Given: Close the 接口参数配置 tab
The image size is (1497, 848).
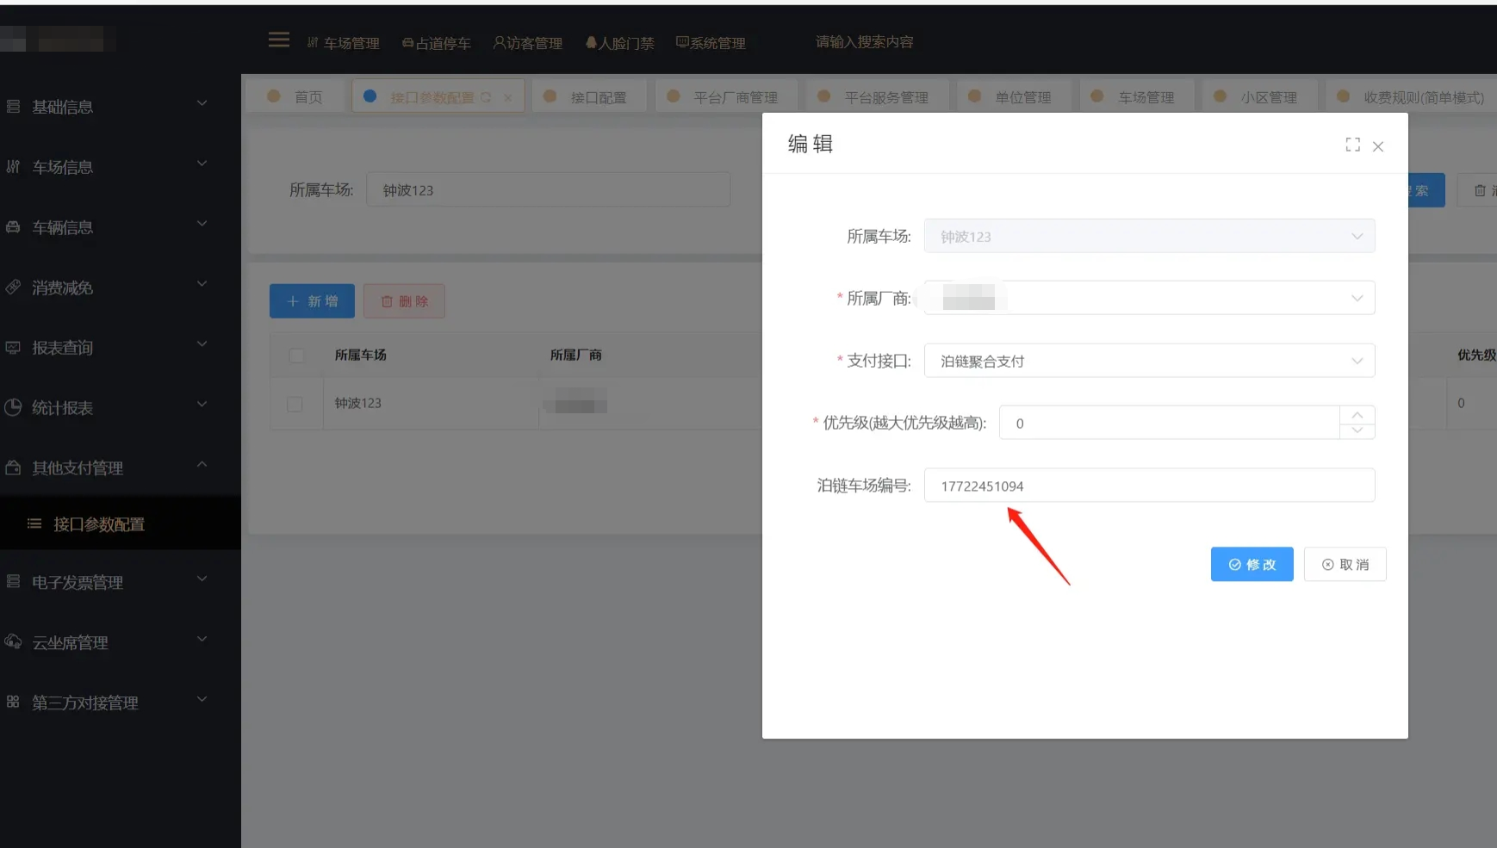Looking at the screenshot, I should 507,97.
